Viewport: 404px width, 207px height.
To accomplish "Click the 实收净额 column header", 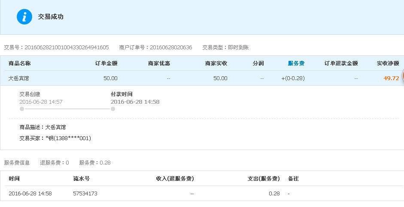I will click(388, 63).
